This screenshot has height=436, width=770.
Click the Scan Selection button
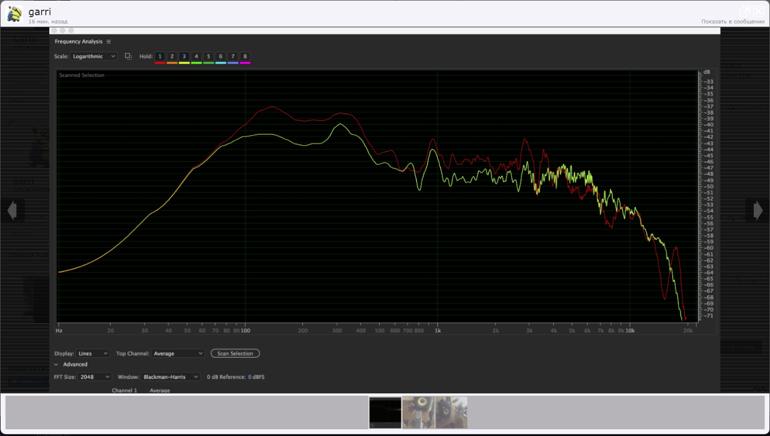(x=235, y=353)
